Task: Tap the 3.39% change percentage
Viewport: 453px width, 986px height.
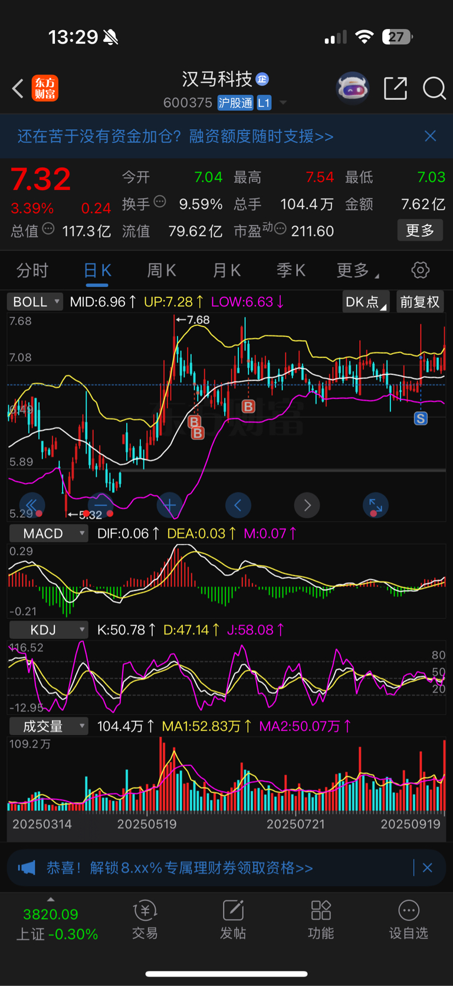Action: 32,208
